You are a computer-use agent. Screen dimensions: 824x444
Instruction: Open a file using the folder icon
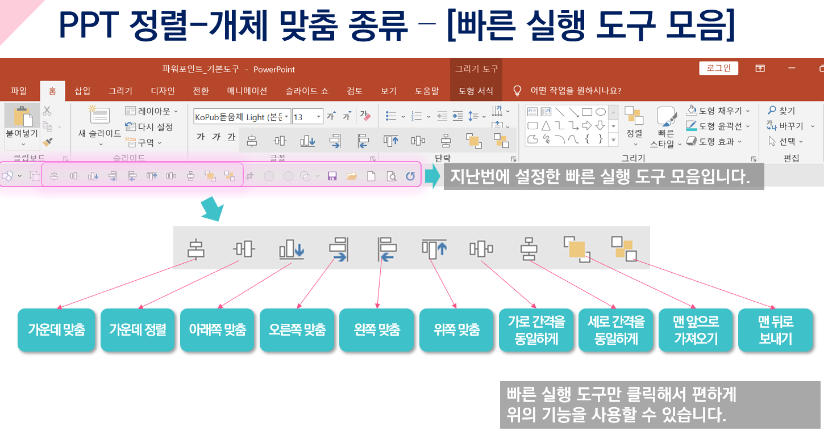click(351, 176)
